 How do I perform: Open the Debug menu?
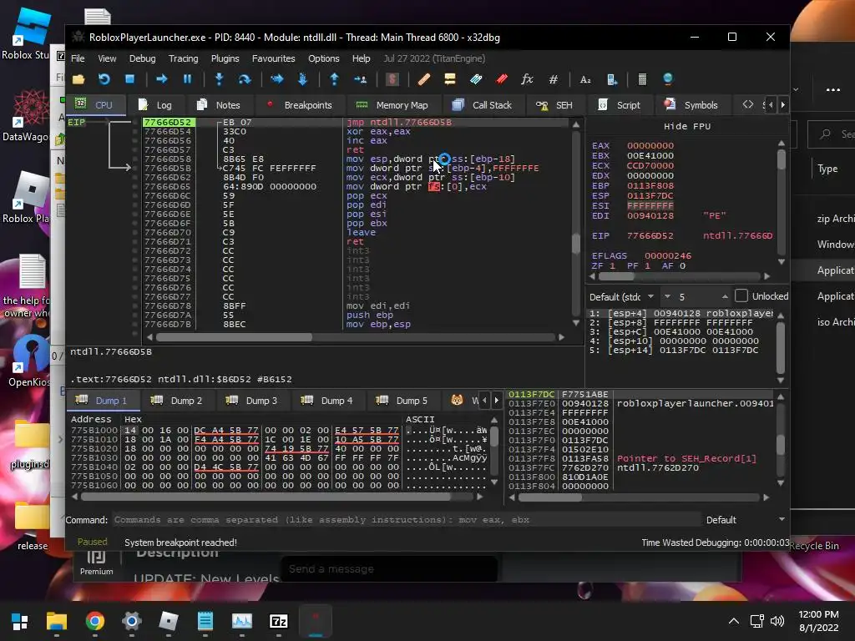[x=142, y=58]
